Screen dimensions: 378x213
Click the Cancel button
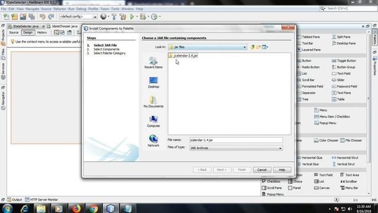click(x=262, y=170)
